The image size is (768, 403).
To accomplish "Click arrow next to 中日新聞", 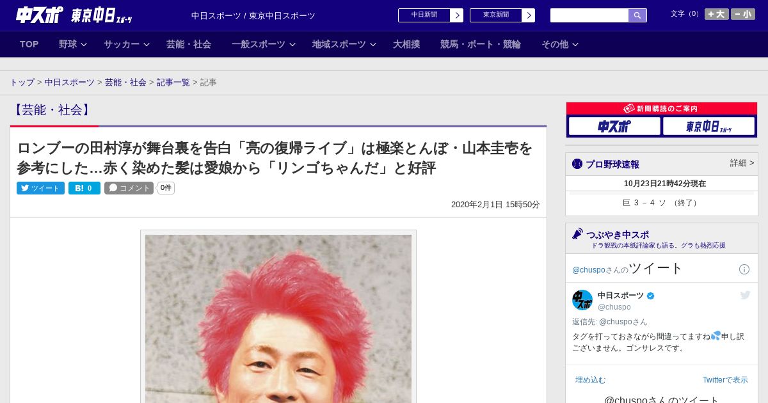I will point(457,15).
